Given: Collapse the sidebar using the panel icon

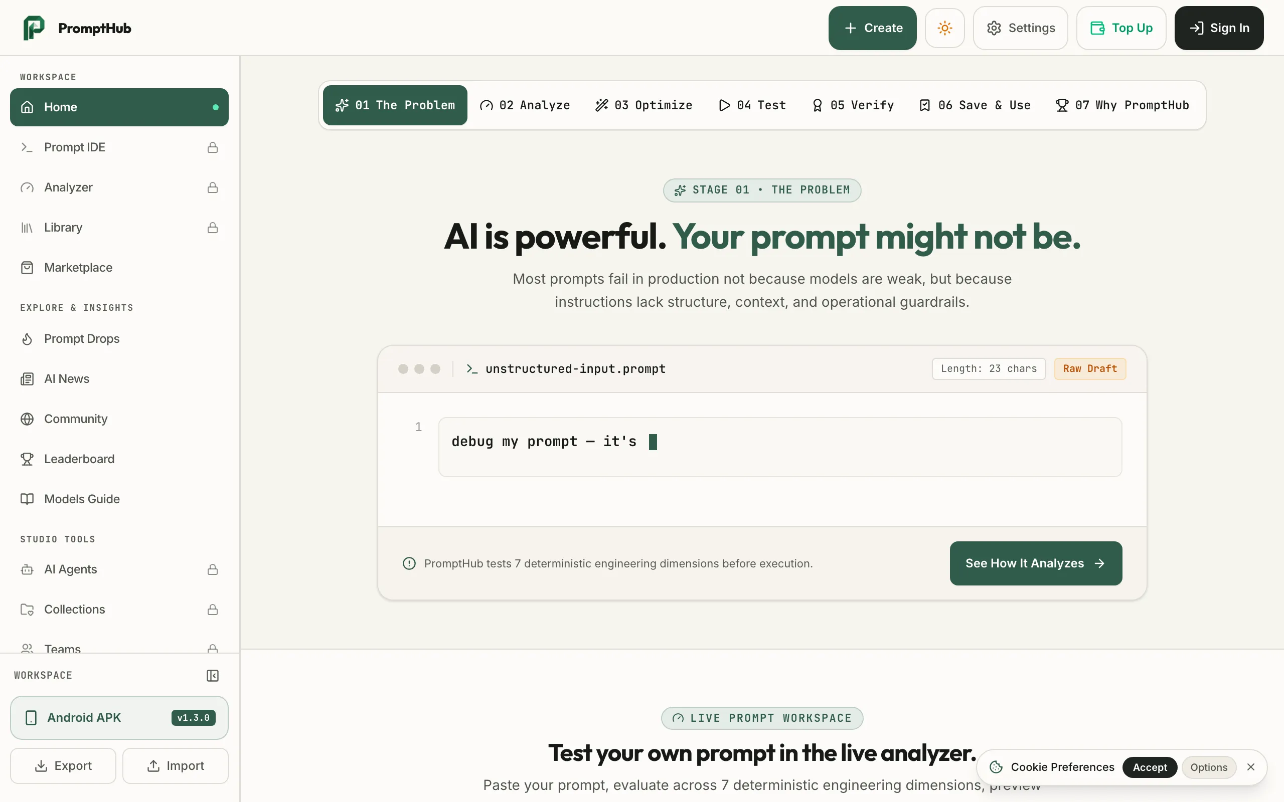Looking at the screenshot, I should click(x=212, y=675).
